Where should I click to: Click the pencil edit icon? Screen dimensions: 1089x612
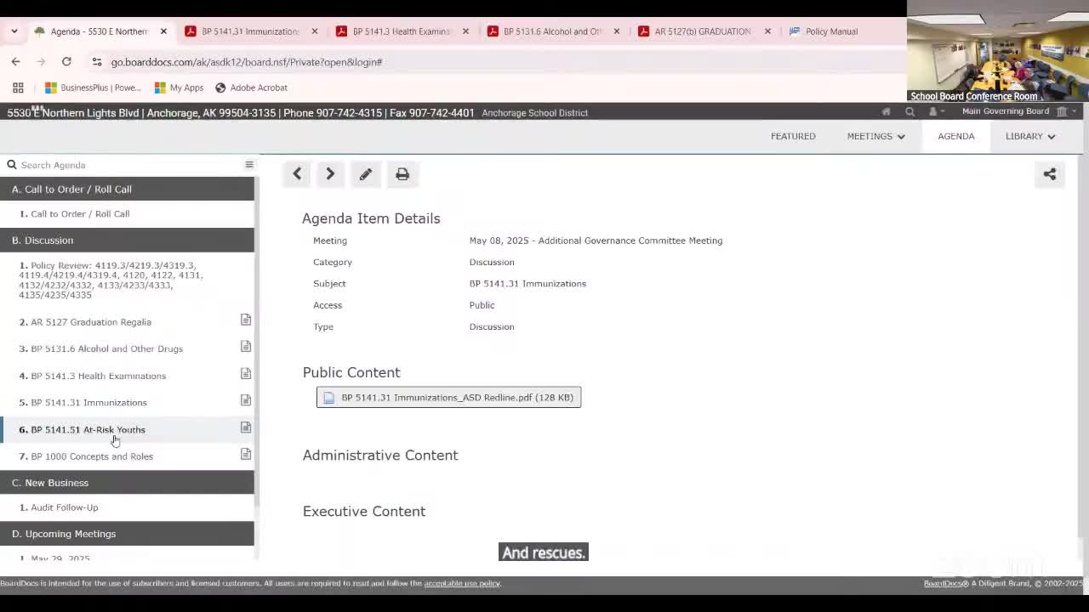(366, 174)
